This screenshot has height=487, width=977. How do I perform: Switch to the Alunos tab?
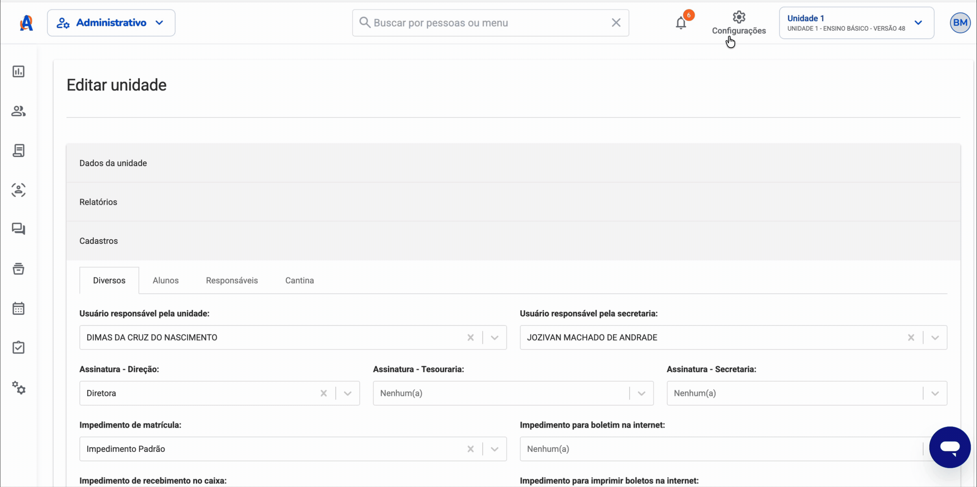tap(165, 280)
